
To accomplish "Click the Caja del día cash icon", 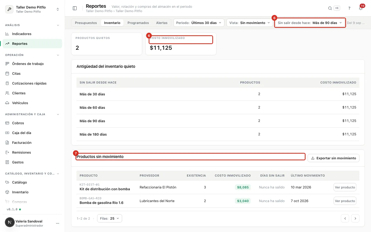I will click(7, 133).
